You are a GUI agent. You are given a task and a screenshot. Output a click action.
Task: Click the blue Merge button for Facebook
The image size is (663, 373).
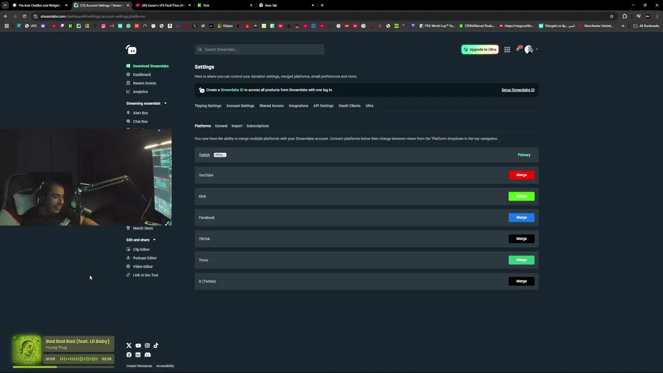(521, 218)
